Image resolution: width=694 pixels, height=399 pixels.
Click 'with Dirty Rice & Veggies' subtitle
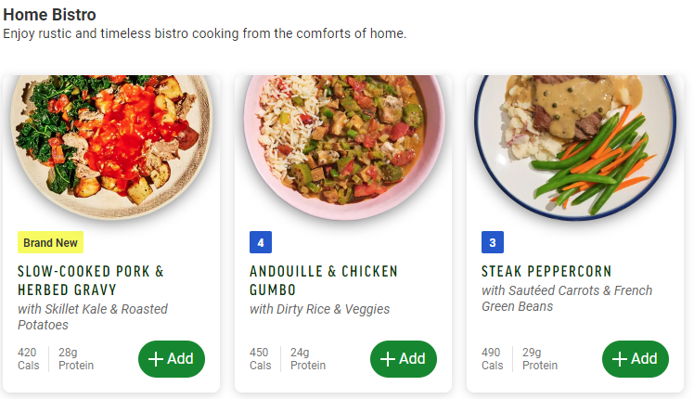click(319, 309)
